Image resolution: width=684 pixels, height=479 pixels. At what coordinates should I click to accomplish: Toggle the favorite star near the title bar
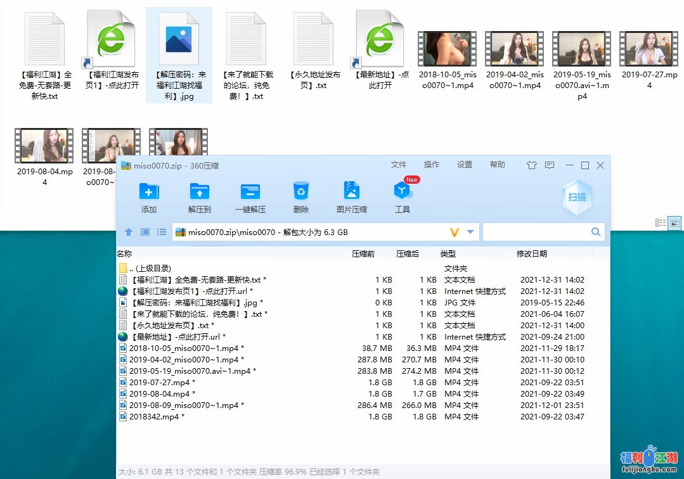pos(531,165)
